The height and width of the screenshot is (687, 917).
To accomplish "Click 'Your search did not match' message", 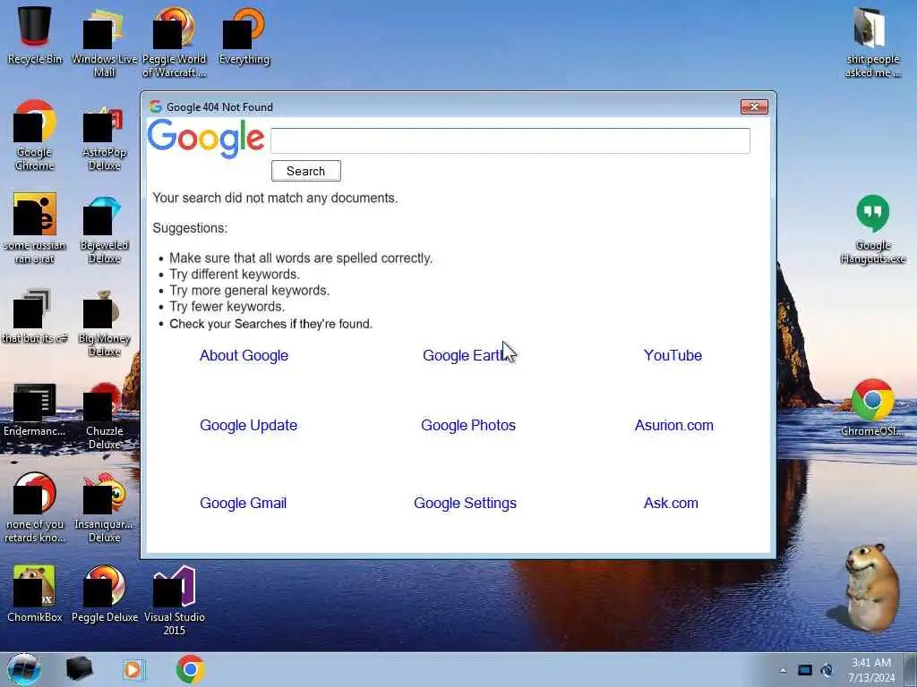I will tap(275, 198).
